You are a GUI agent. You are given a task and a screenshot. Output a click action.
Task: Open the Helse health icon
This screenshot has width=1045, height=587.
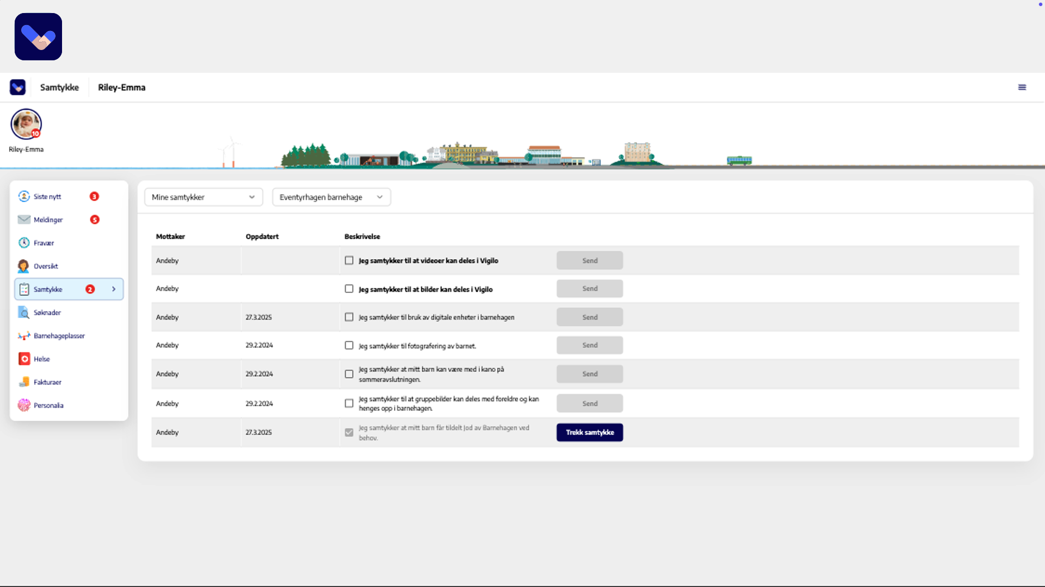click(24, 359)
